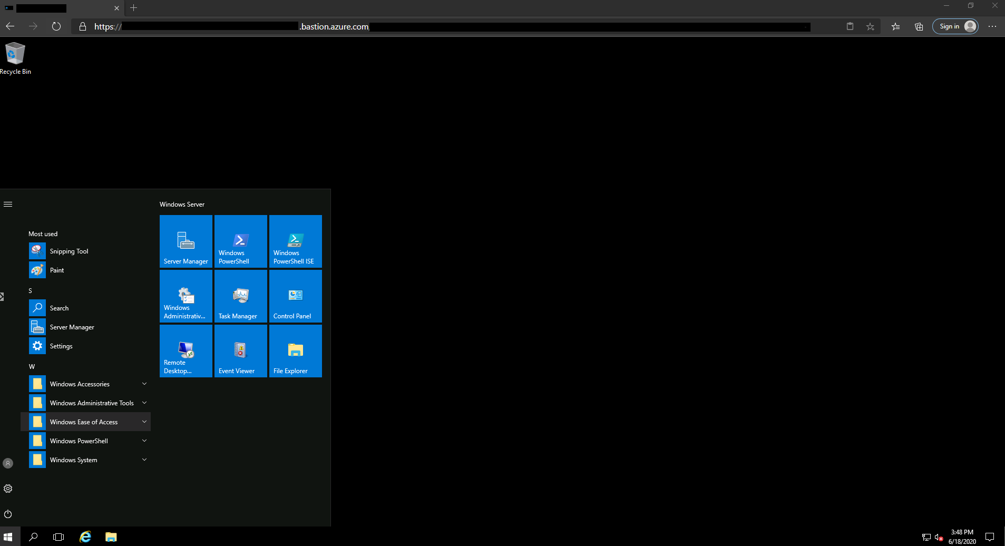
Task: Open the Bastion side panel arrow handle
Action: point(2,297)
